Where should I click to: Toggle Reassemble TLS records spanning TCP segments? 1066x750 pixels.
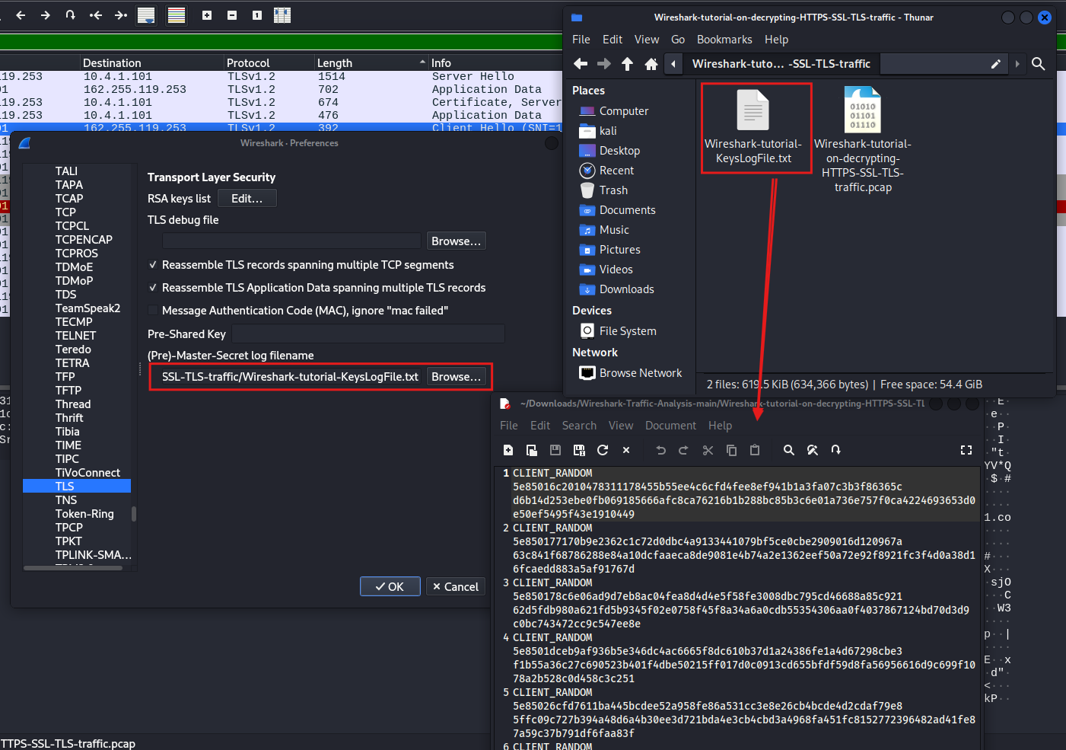pyautogui.click(x=153, y=265)
